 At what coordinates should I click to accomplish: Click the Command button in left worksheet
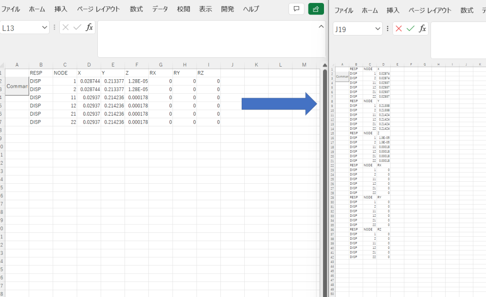click(x=17, y=86)
